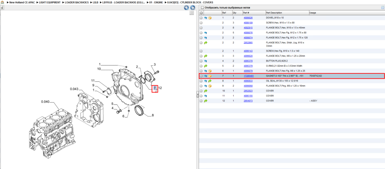Go to the home page icon
The width and height of the screenshot is (385, 169).
click(2, 2)
